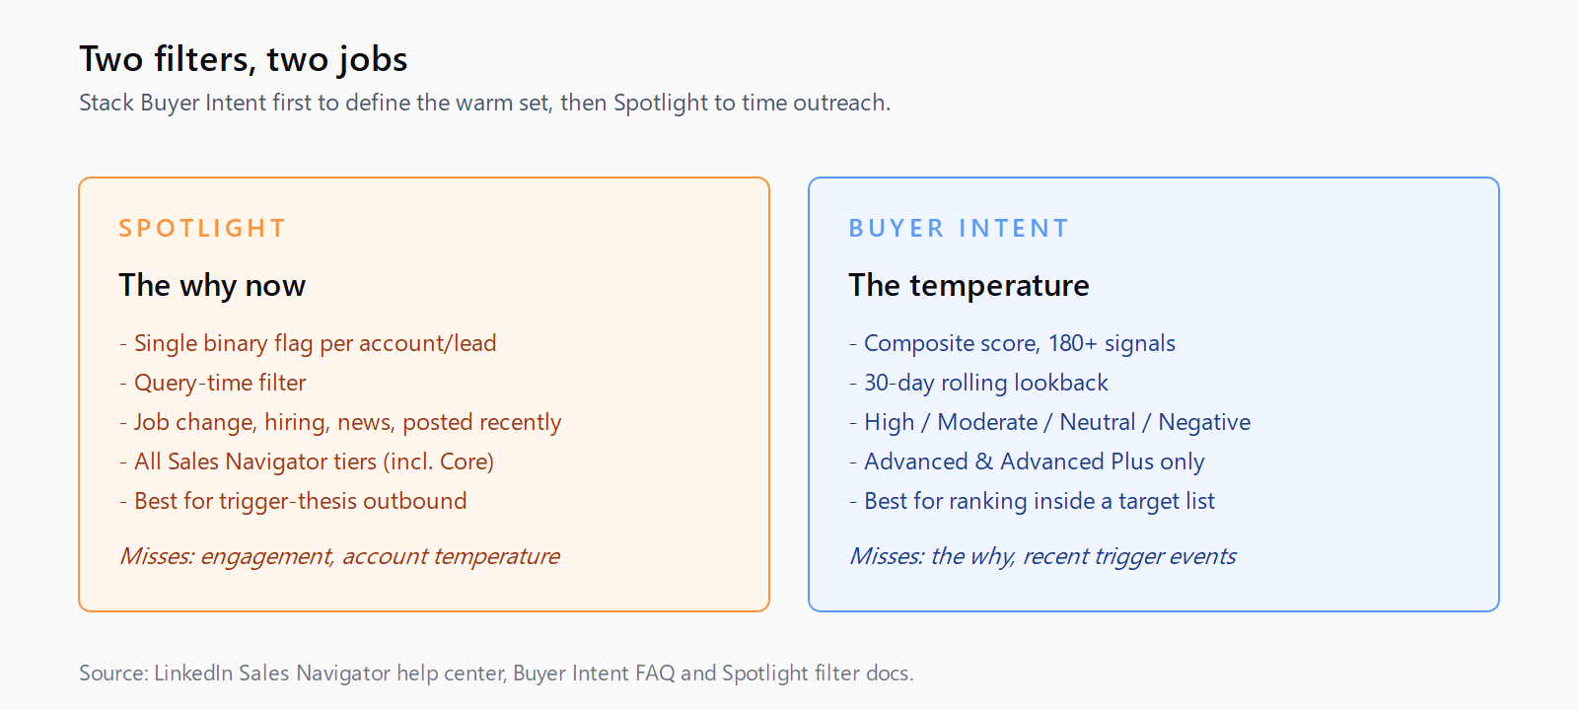Click the 'Query-time filter' bullet
Screen dimensions: 1578x710
[213, 383]
